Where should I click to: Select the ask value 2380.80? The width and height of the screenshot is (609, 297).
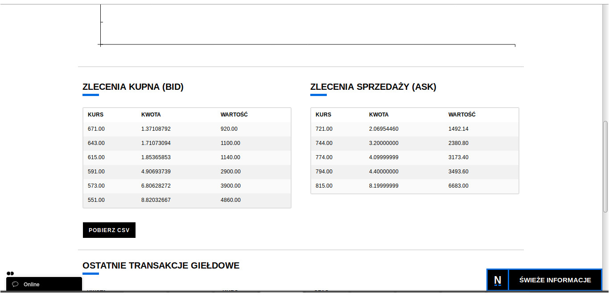[x=458, y=143]
